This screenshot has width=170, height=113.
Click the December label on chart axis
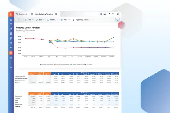tap(111, 57)
